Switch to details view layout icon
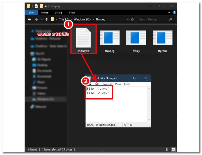Image resolution: width=202 pixels, height=155 pixels. 168,149
